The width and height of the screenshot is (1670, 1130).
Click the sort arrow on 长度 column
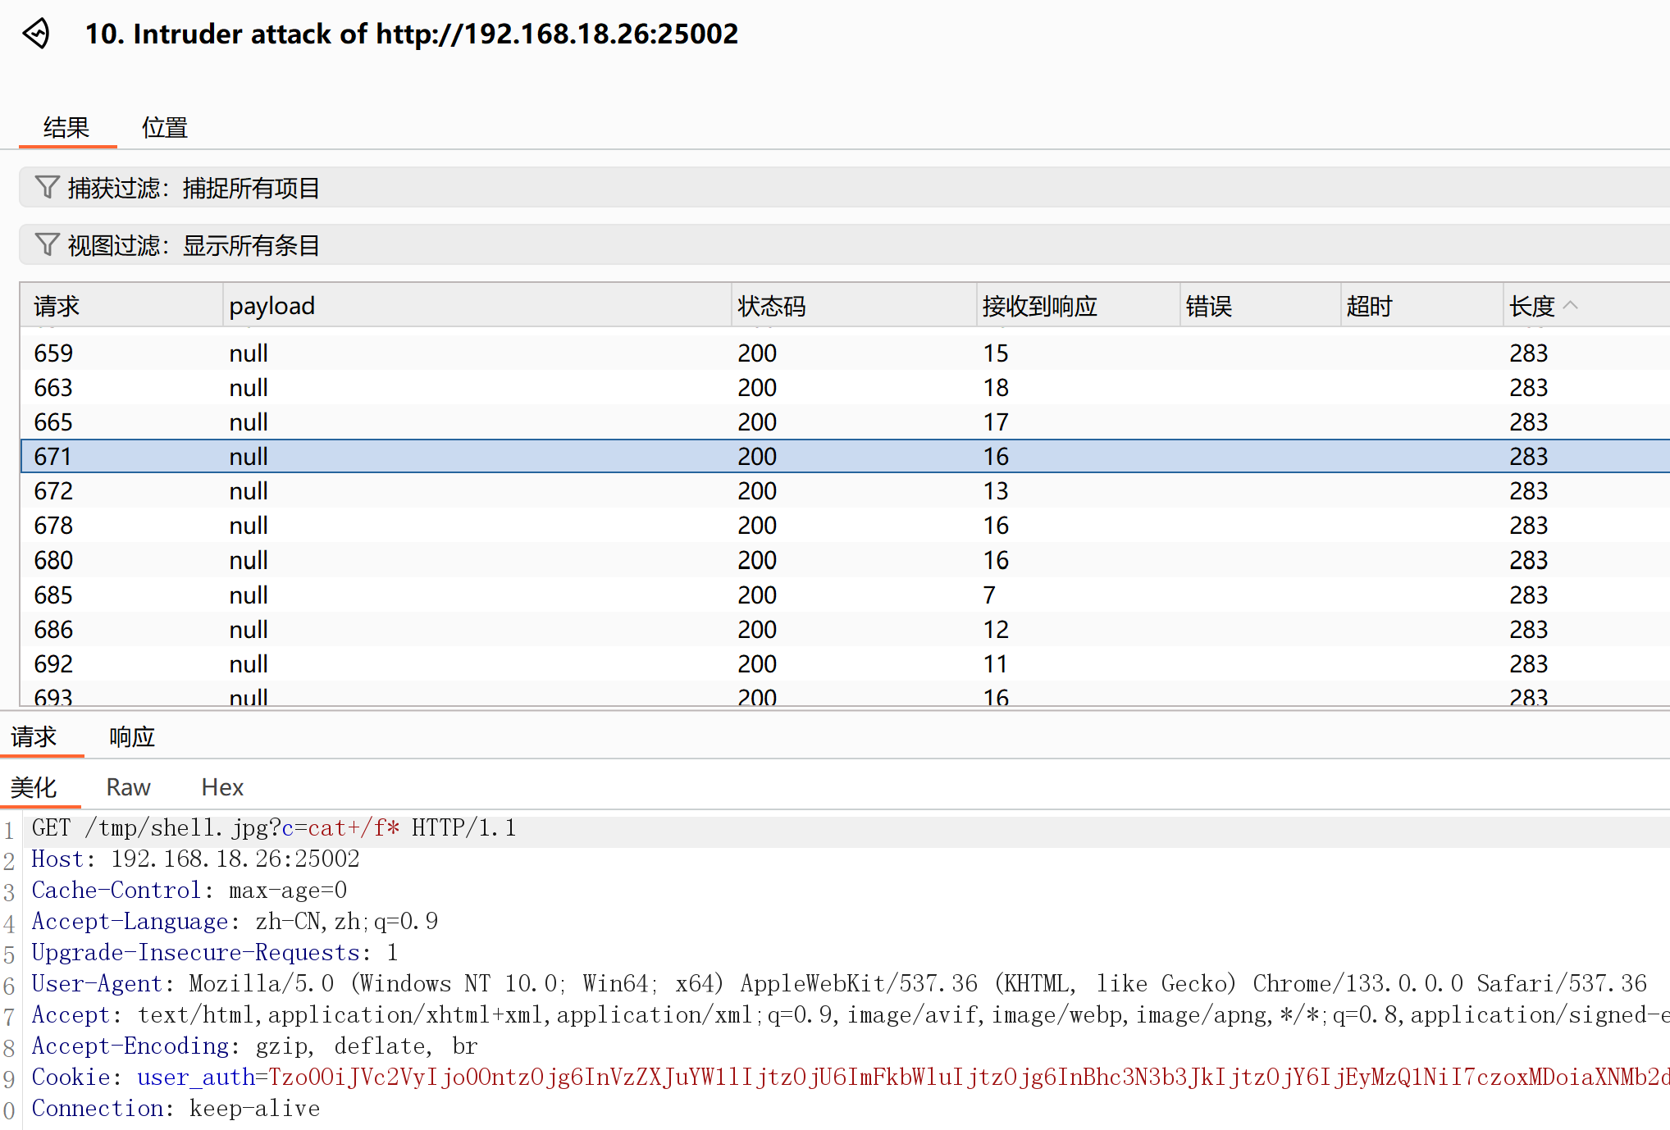(x=1571, y=306)
